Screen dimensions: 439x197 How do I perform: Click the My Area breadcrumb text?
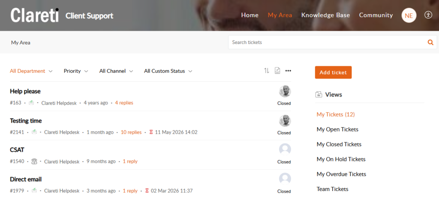point(21,43)
